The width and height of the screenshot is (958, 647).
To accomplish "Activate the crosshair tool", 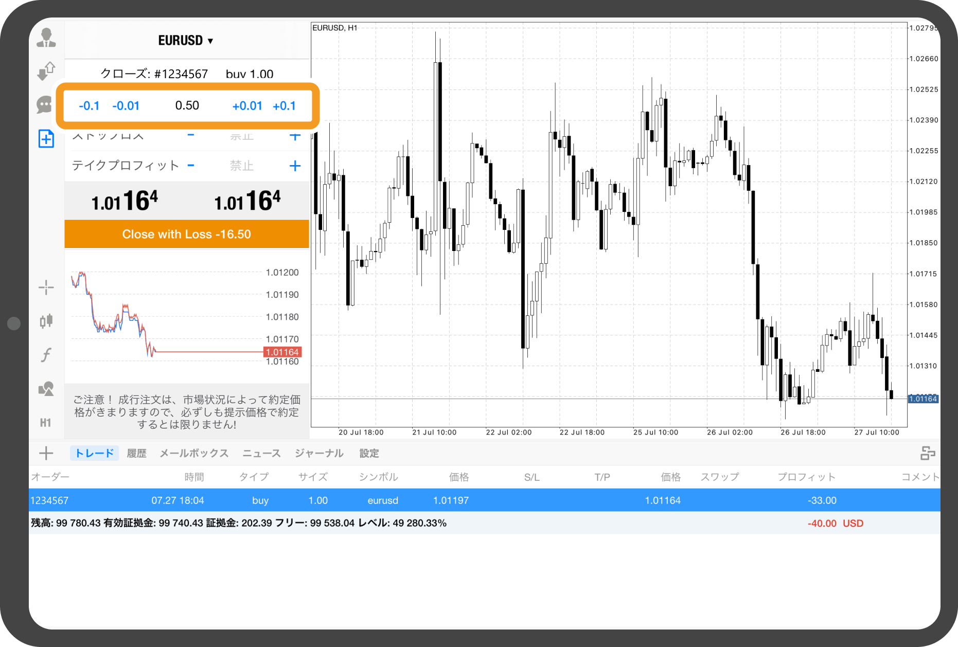I will (x=46, y=287).
